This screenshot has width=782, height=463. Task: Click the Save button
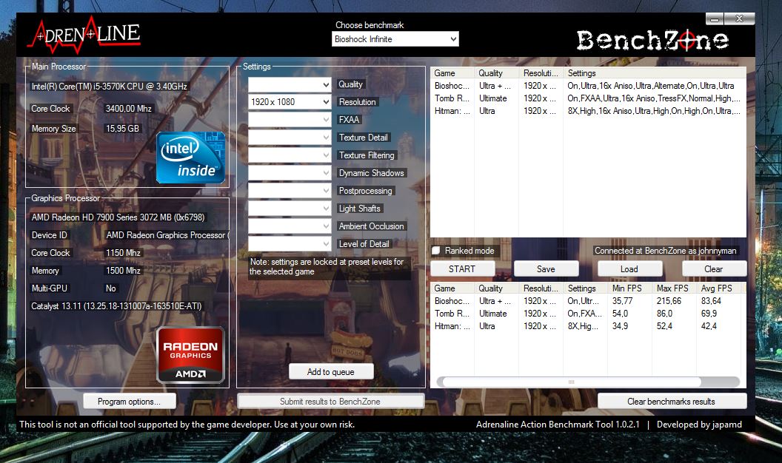click(x=546, y=268)
